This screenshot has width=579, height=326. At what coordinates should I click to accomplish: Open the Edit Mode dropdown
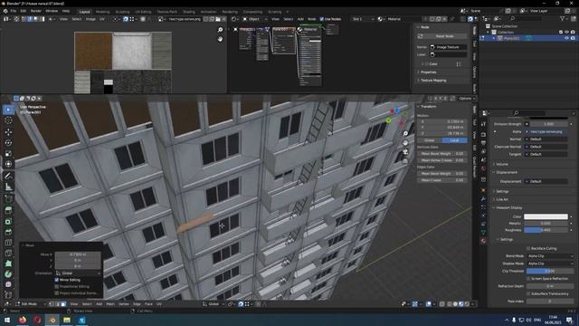(x=30, y=304)
